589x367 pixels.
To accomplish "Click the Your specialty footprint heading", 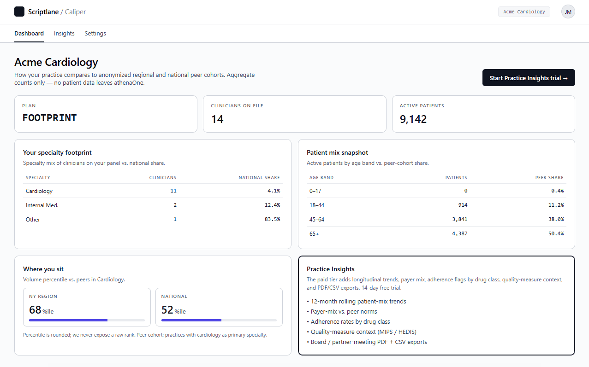I will (58, 152).
